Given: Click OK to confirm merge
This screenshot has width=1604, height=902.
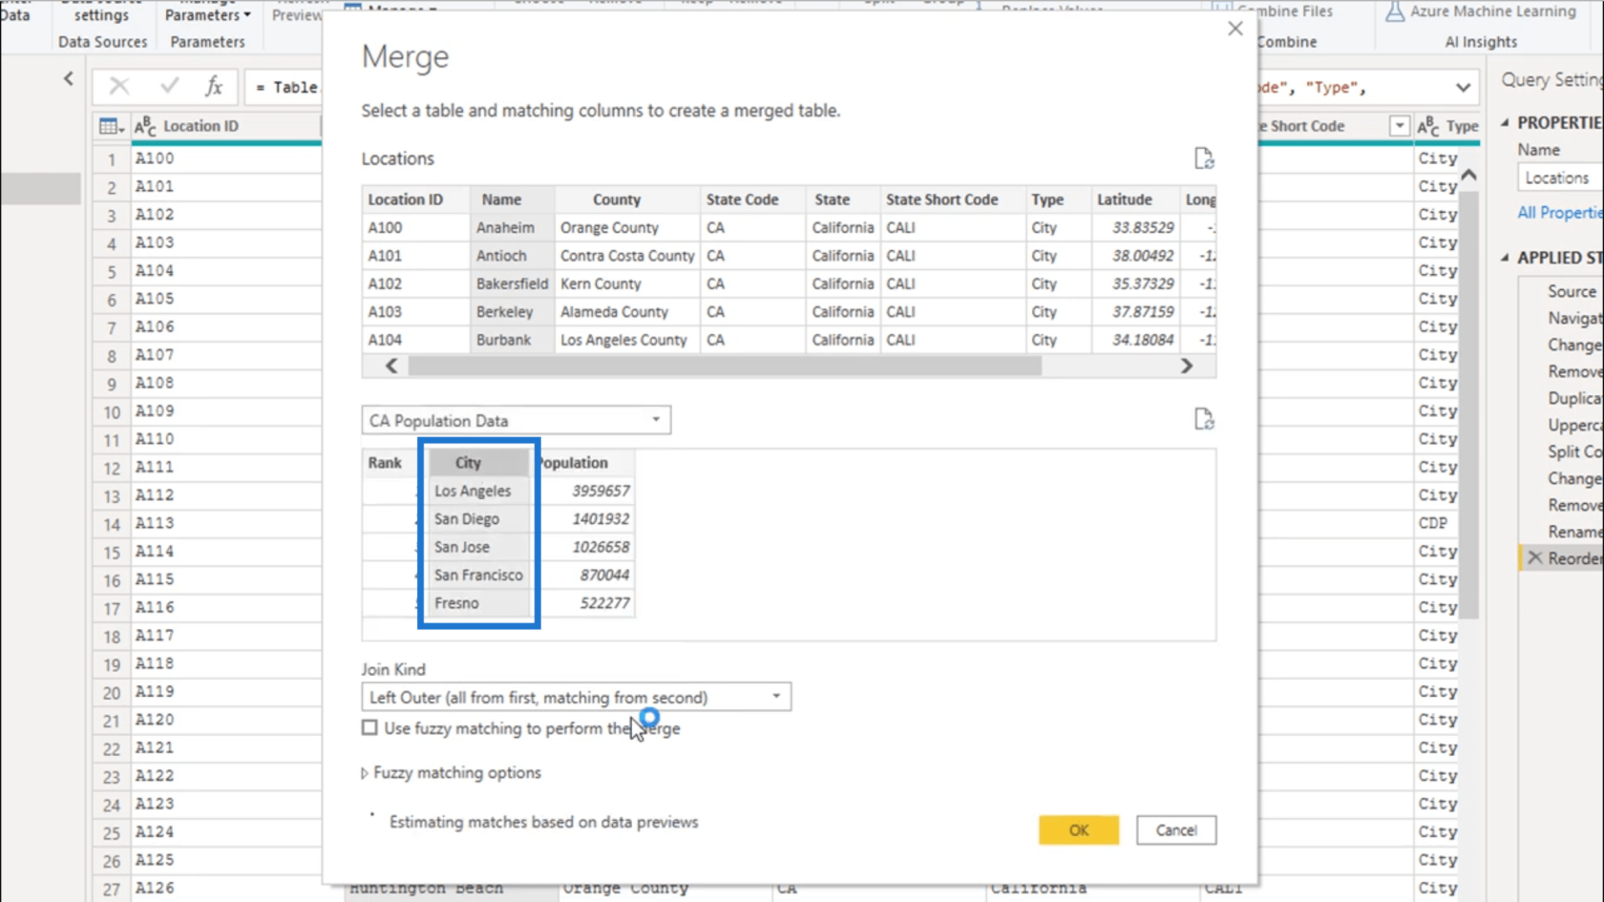Looking at the screenshot, I should tap(1079, 830).
